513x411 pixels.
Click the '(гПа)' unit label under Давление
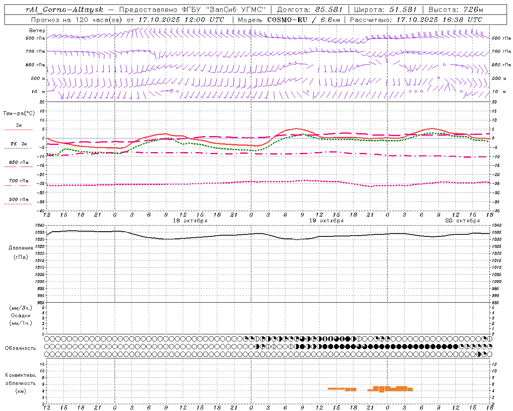click(x=21, y=257)
